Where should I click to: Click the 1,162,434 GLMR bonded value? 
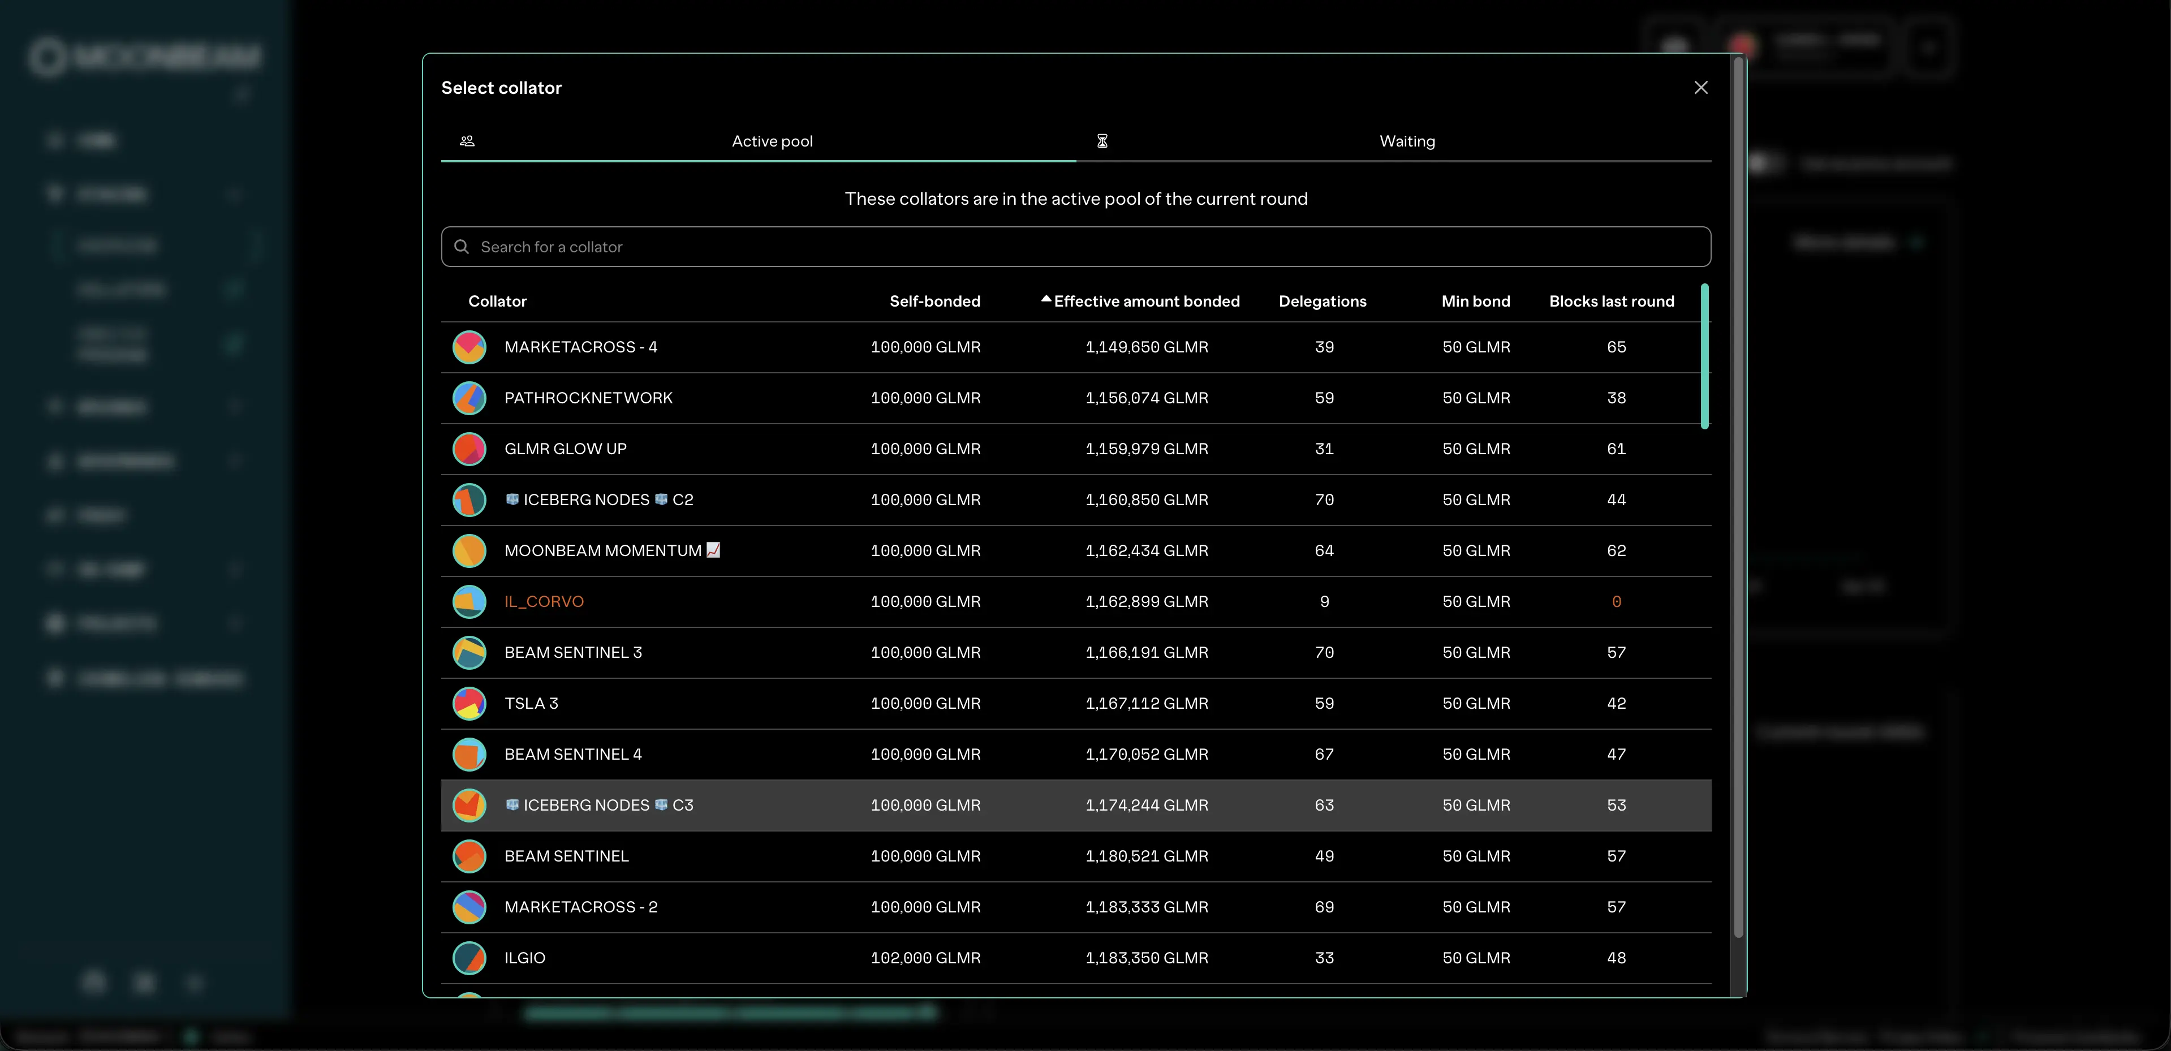pyautogui.click(x=1146, y=551)
